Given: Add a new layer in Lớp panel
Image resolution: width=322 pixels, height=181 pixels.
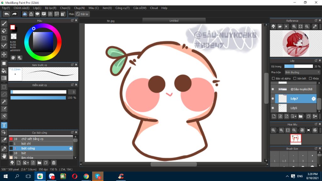Looking at the screenshot, I should point(274,116).
